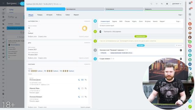Click 'Пригласить к обсуждению' field
Image resolution: width=195 pixels, height=110 pixels.
click(140, 31)
